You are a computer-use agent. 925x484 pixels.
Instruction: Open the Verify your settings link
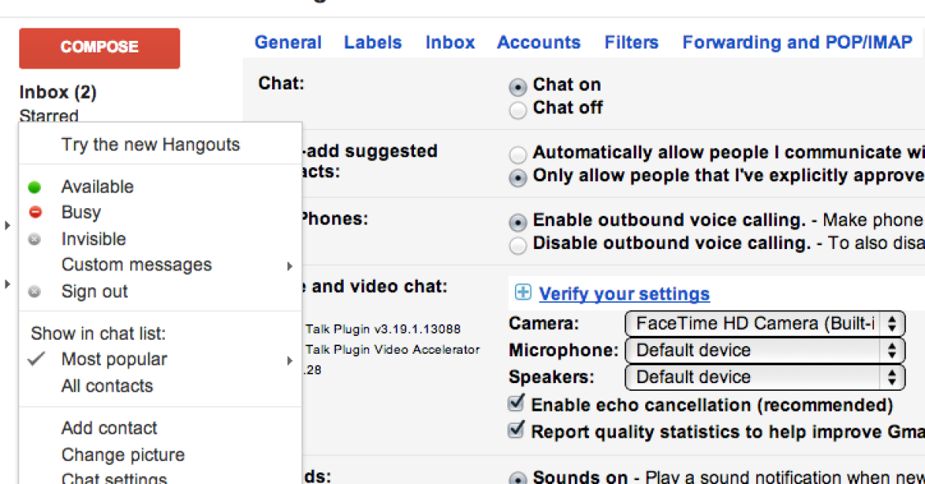click(624, 294)
